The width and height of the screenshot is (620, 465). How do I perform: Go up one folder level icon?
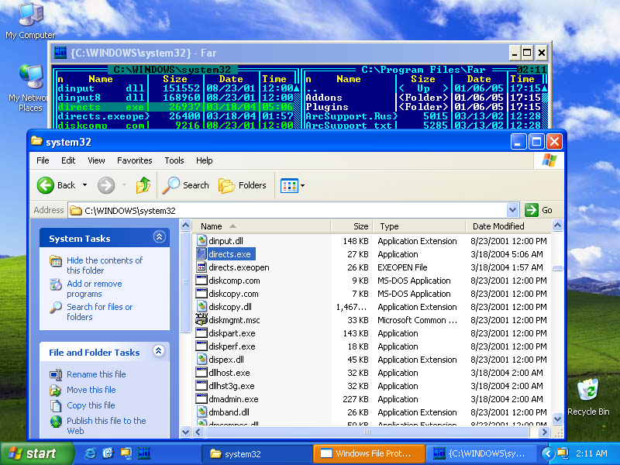pos(143,185)
